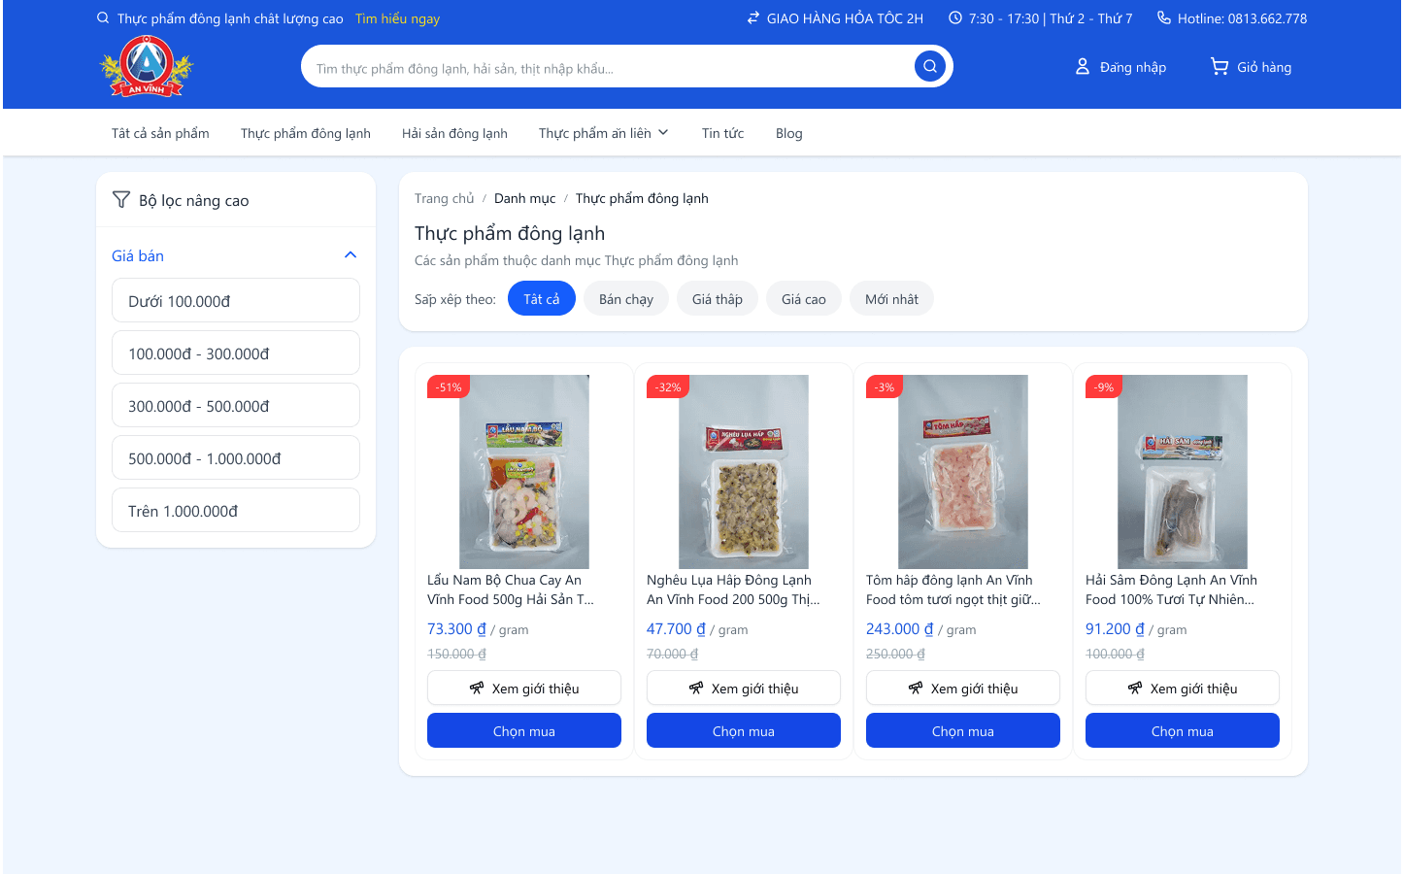Open the Tin tức menu item
Viewport: 1404px width, 874px height.
(723, 133)
